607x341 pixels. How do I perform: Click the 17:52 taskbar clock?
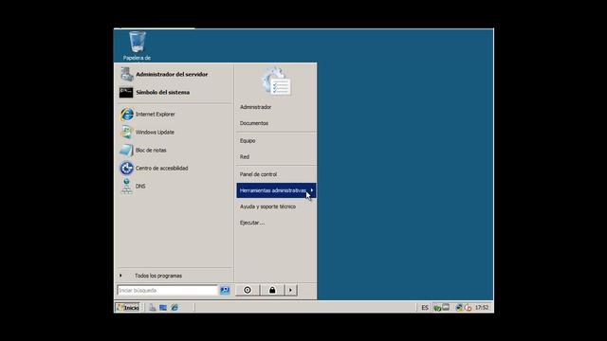point(482,308)
